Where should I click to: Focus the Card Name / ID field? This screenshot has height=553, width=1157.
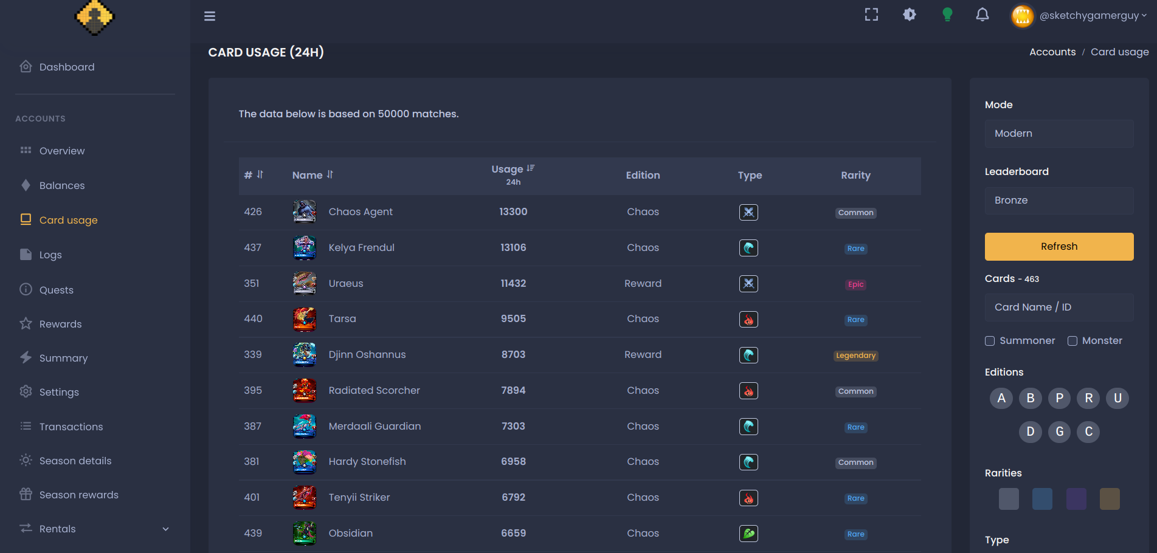(1059, 307)
